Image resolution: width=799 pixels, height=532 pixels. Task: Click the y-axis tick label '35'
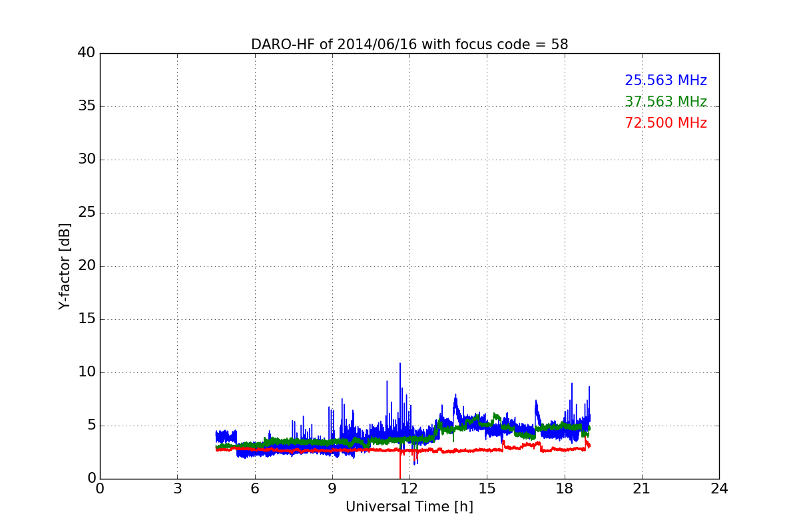(x=87, y=106)
